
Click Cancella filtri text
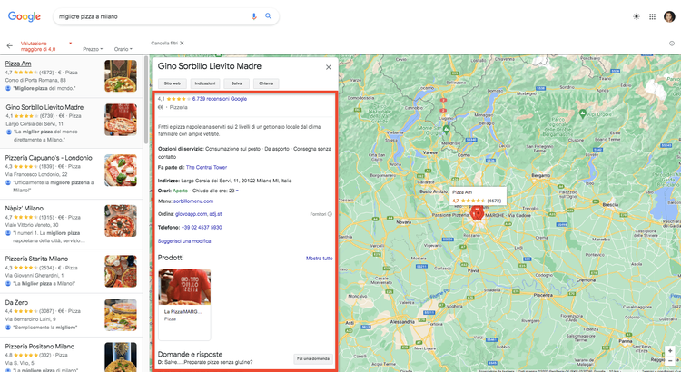pos(164,43)
